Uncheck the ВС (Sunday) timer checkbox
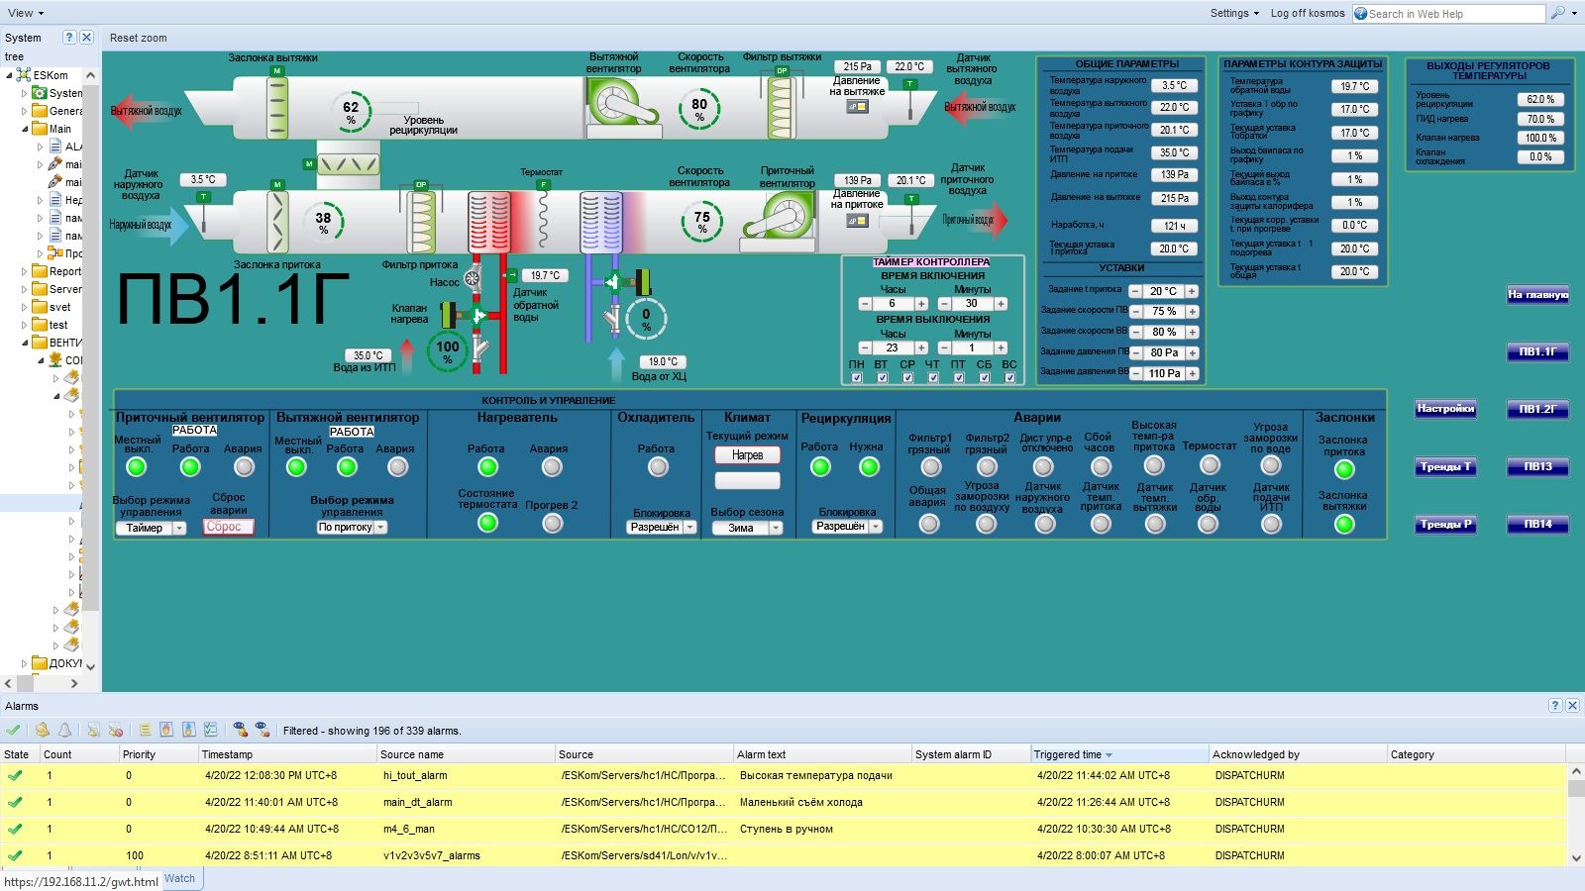Image resolution: width=1585 pixels, height=891 pixels. [x=1009, y=377]
